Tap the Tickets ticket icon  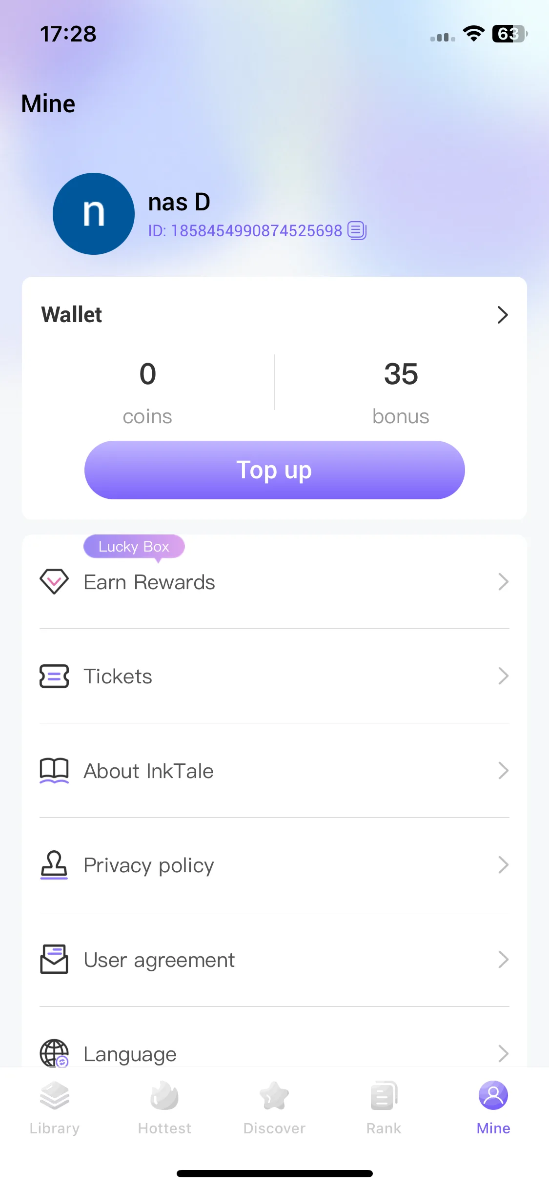[54, 676]
